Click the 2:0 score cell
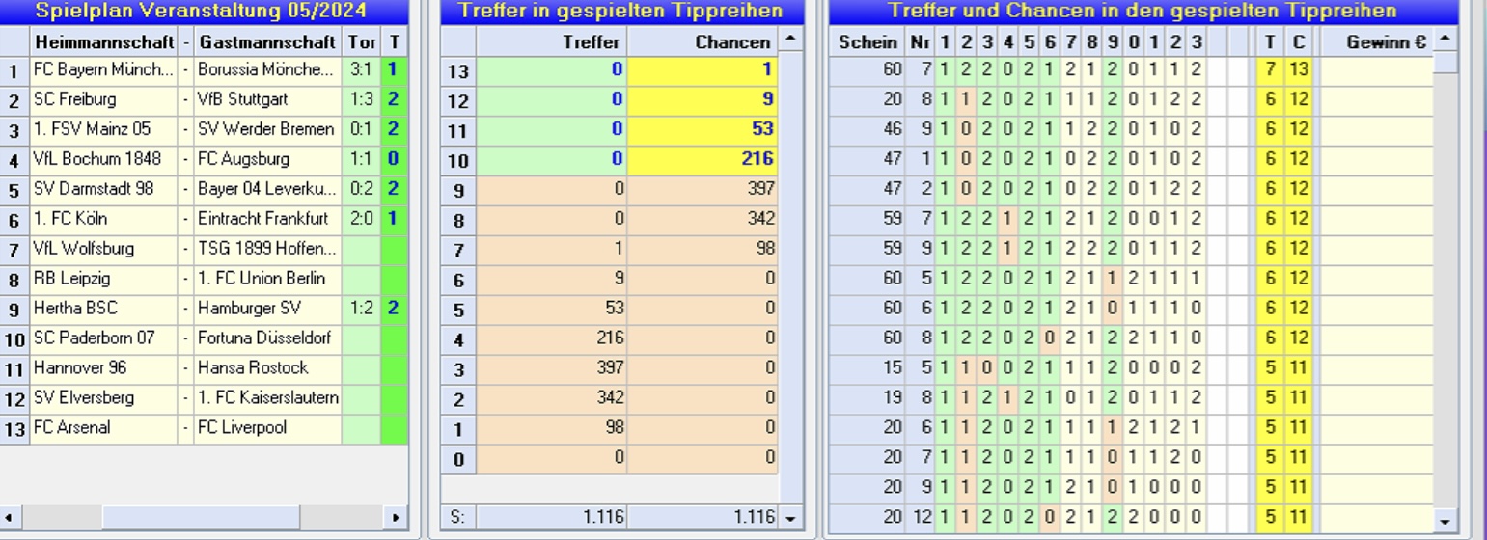Screen dimensions: 1487x540 coord(362,220)
